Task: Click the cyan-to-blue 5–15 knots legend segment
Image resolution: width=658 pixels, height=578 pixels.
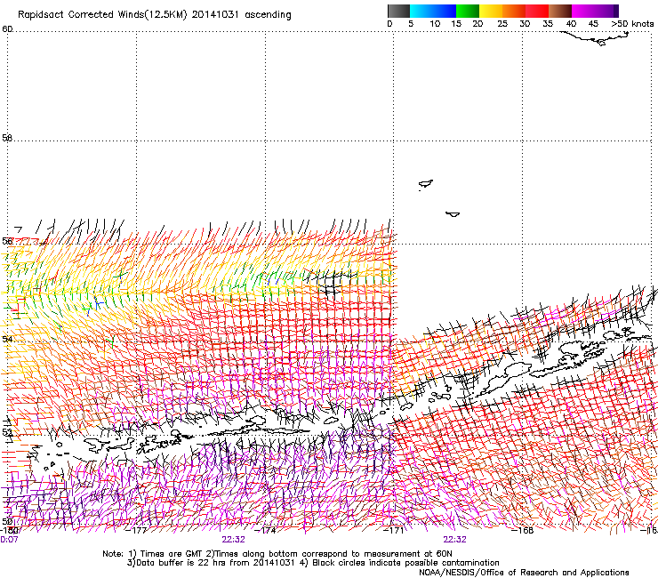Action: (x=433, y=11)
